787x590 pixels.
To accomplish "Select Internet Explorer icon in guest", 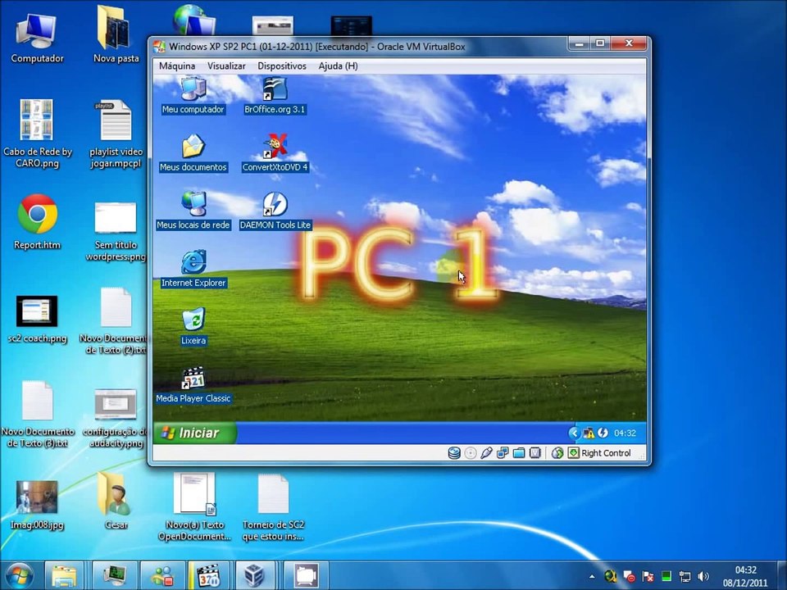I will (193, 269).
